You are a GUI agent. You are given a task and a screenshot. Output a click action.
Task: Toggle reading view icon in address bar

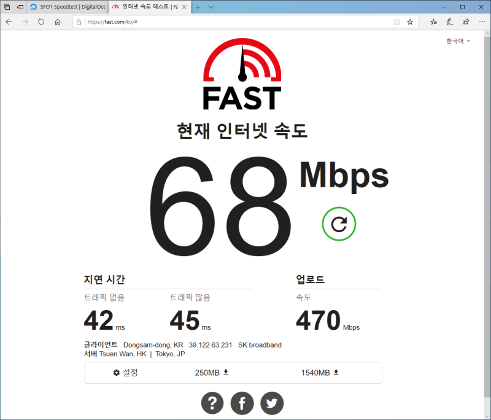396,22
